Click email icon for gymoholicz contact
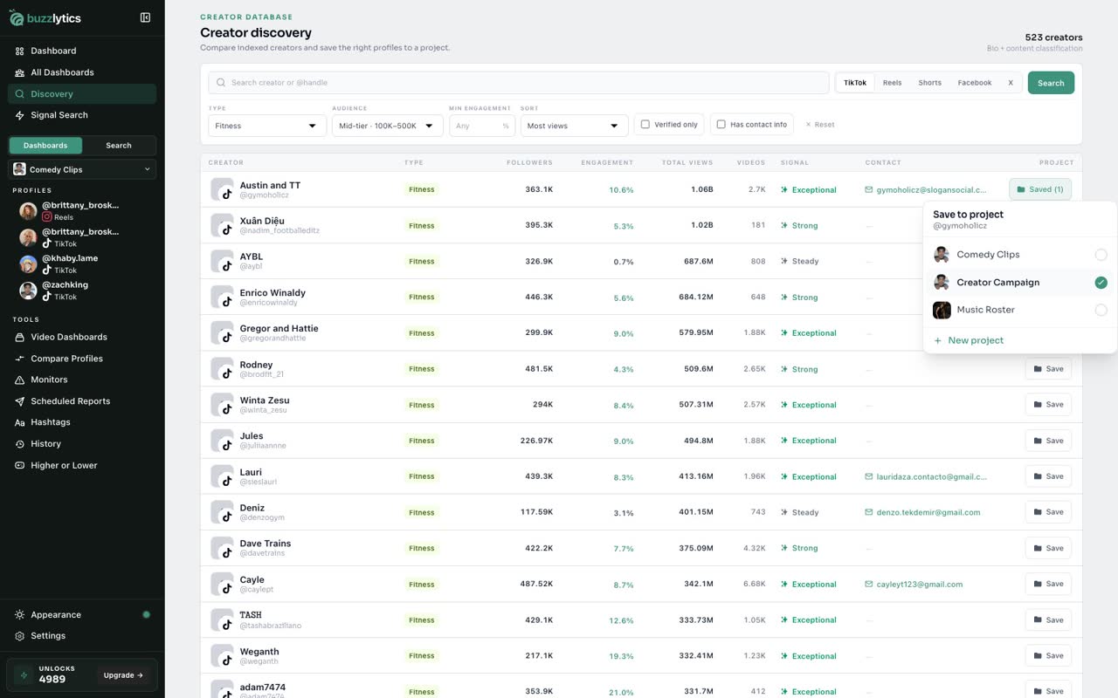 (869, 189)
